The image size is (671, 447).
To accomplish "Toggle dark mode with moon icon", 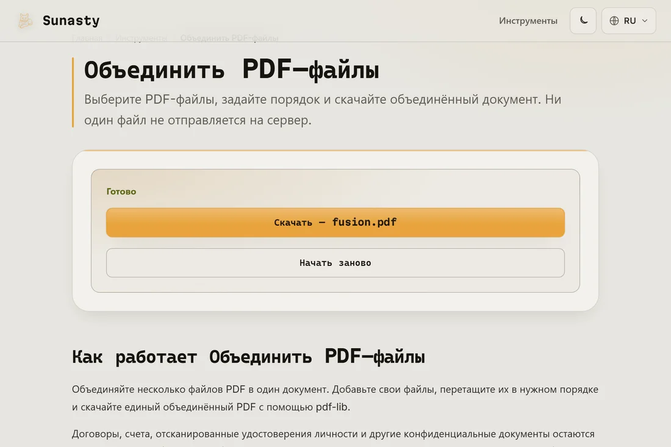I will (x=583, y=21).
